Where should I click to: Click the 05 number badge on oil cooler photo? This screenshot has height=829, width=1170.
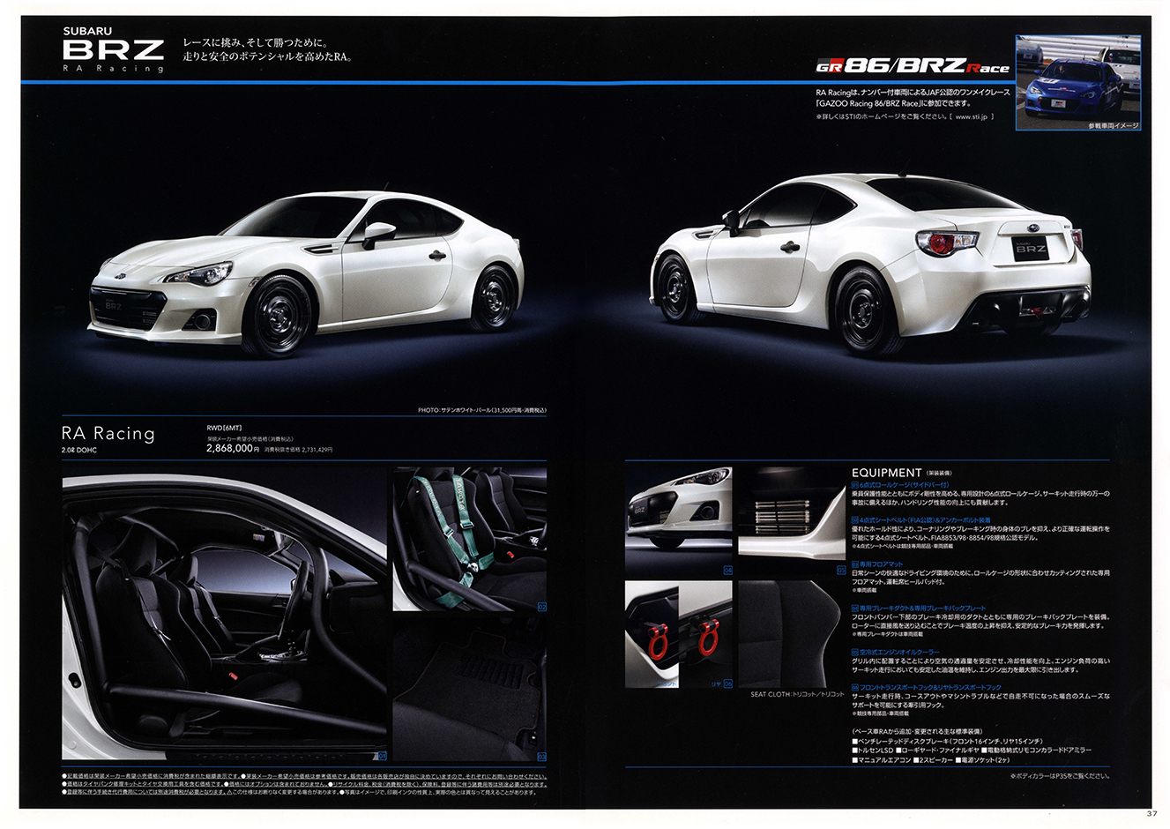point(841,571)
